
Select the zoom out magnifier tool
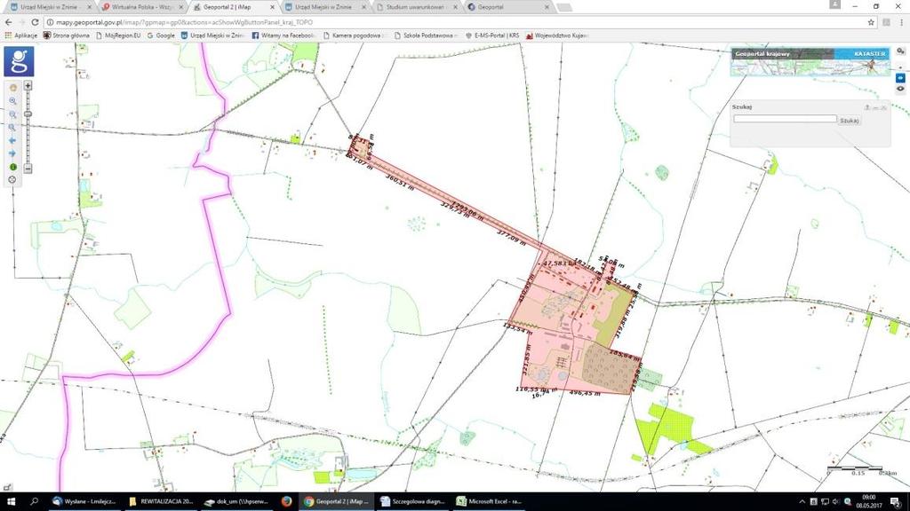tap(12, 114)
